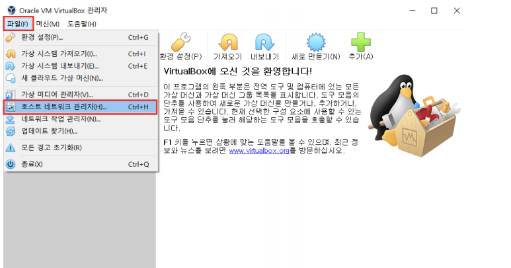Click the 내보내기 toolbar button

[264, 46]
